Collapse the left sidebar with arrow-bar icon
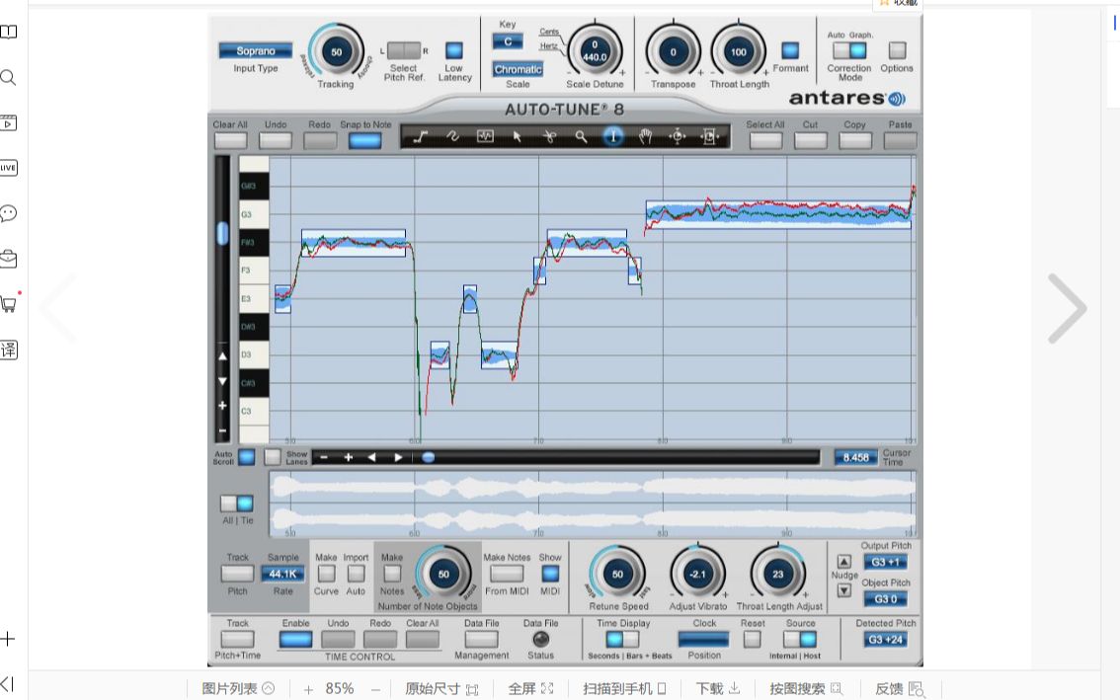 pyautogui.click(x=8, y=683)
